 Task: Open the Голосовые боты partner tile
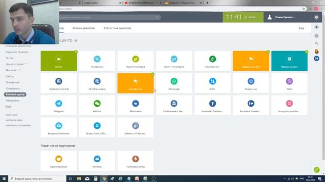coord(136,161)
